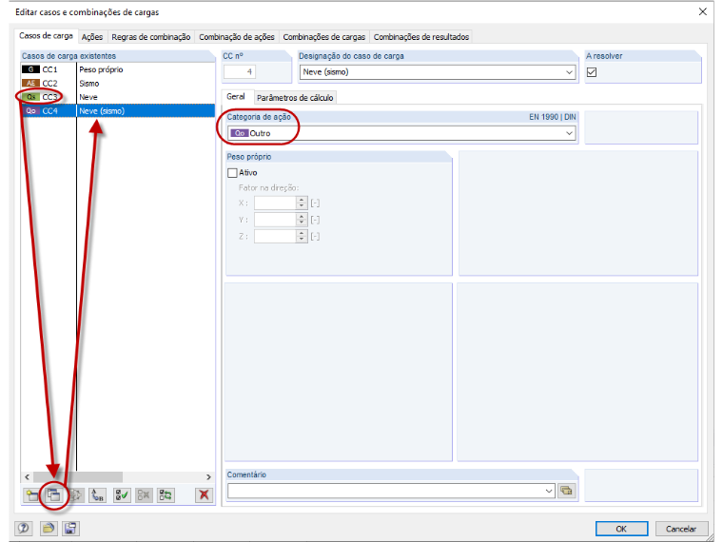Image resolution: width=723 pixels, height=542 pixels.
Task: Click the CC nº number field
Action: pos(240,72)
